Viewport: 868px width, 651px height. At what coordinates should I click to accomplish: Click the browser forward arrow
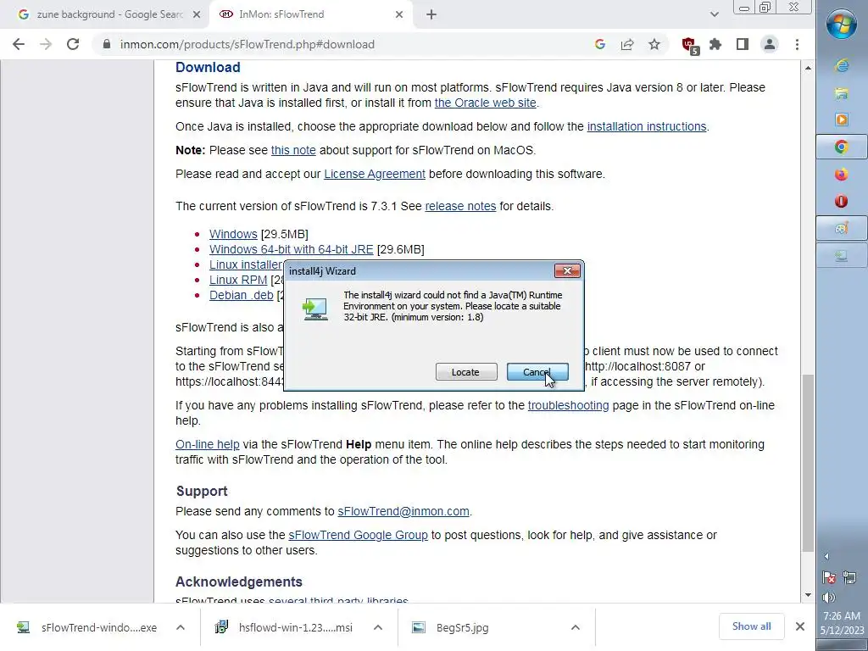pyautogui.click(x=46, y=44)
